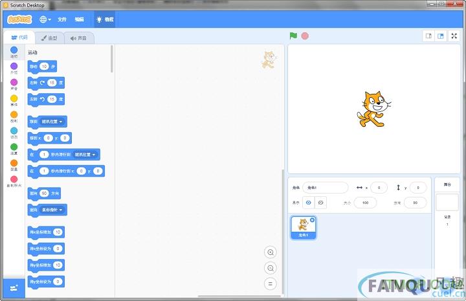Select the yellow Events category circle
The height and width of the screenshot is (301, 466).
14,98
